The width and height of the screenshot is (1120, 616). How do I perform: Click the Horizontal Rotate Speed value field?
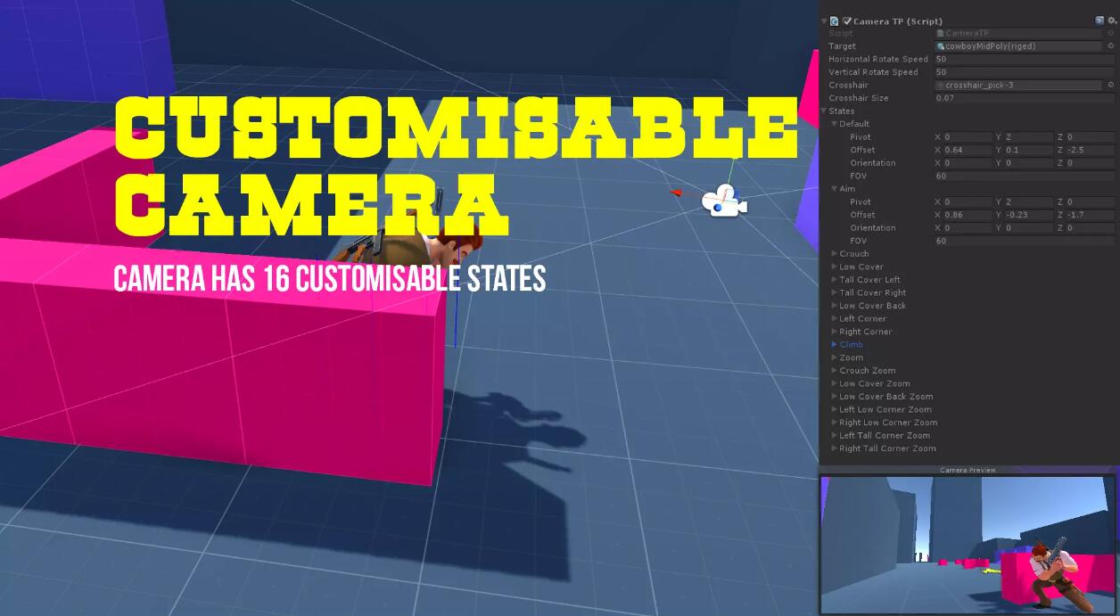point(1018,60)
